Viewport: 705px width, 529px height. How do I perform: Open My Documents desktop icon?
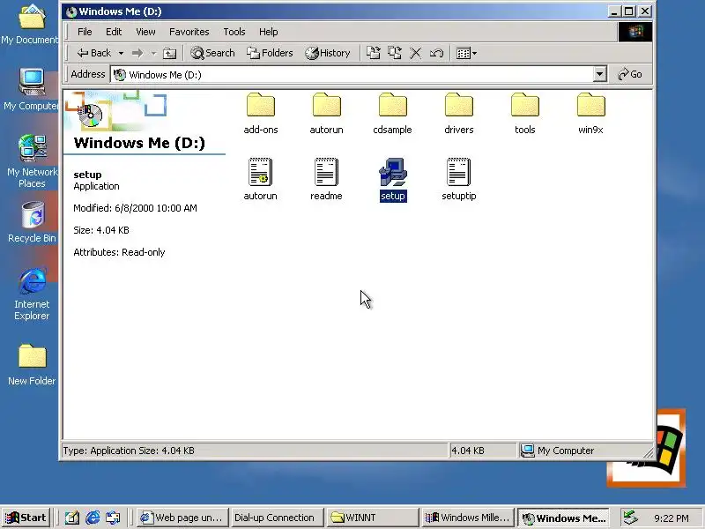click(31, 24)
